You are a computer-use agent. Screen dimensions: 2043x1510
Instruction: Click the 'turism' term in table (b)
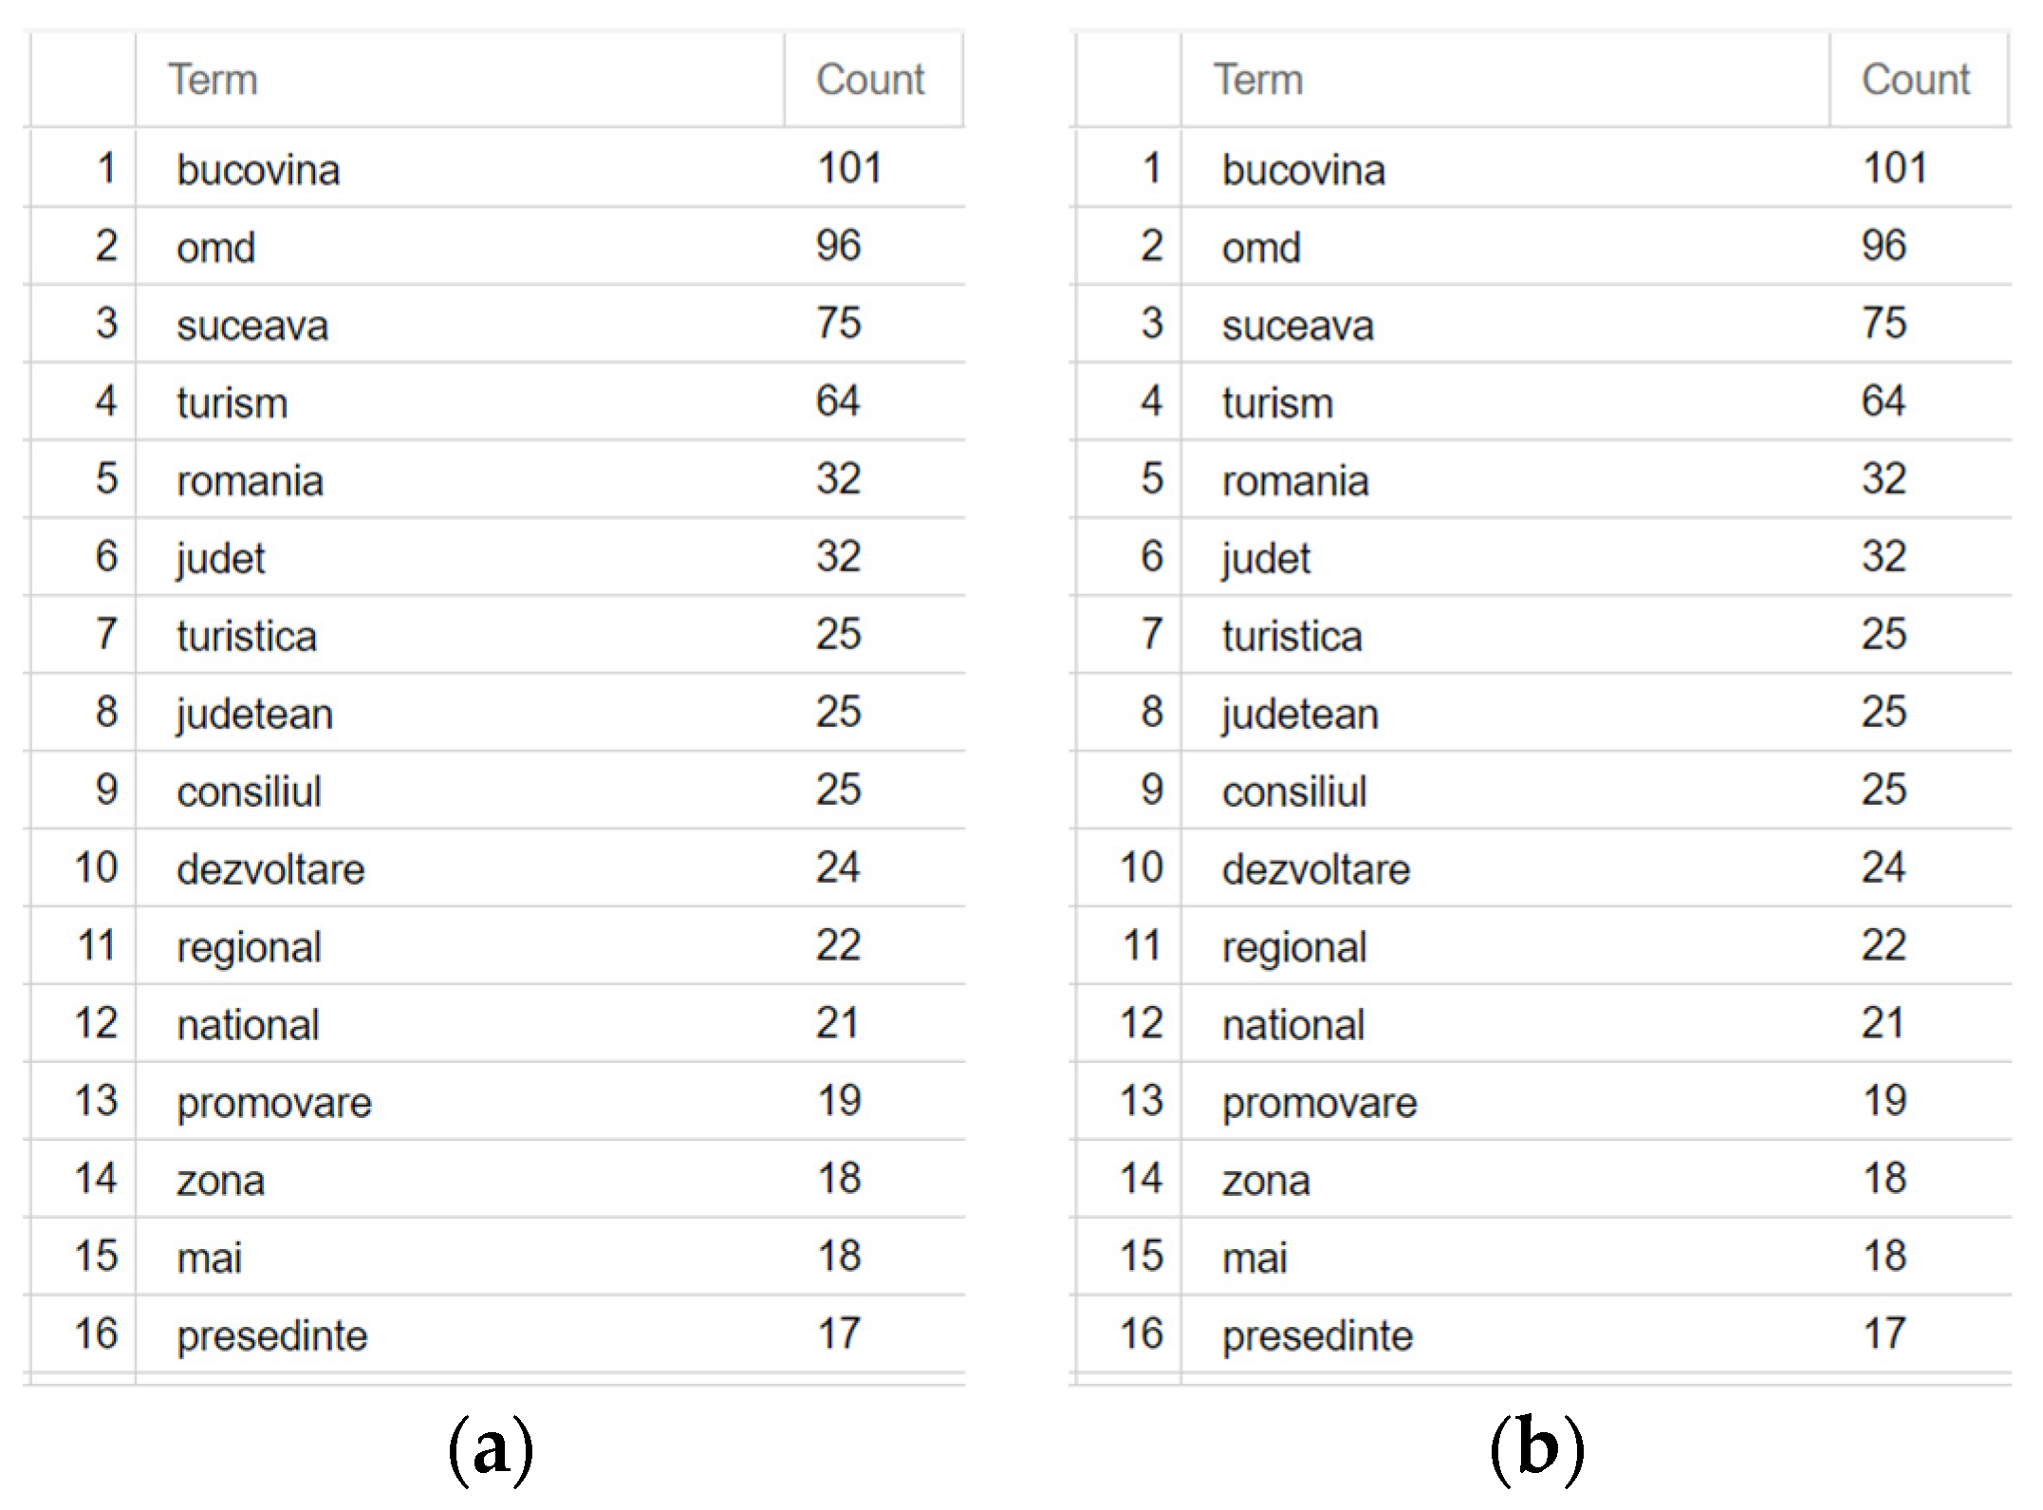1277,404
